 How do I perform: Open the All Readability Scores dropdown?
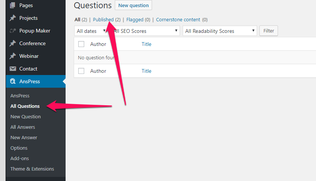219,31
